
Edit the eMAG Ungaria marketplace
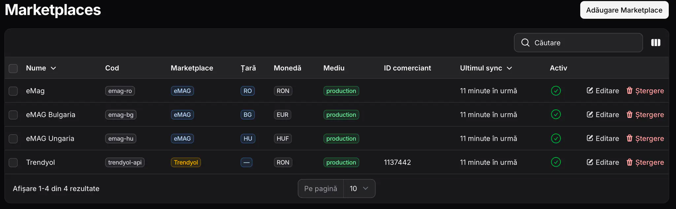[x=603, y=138]
